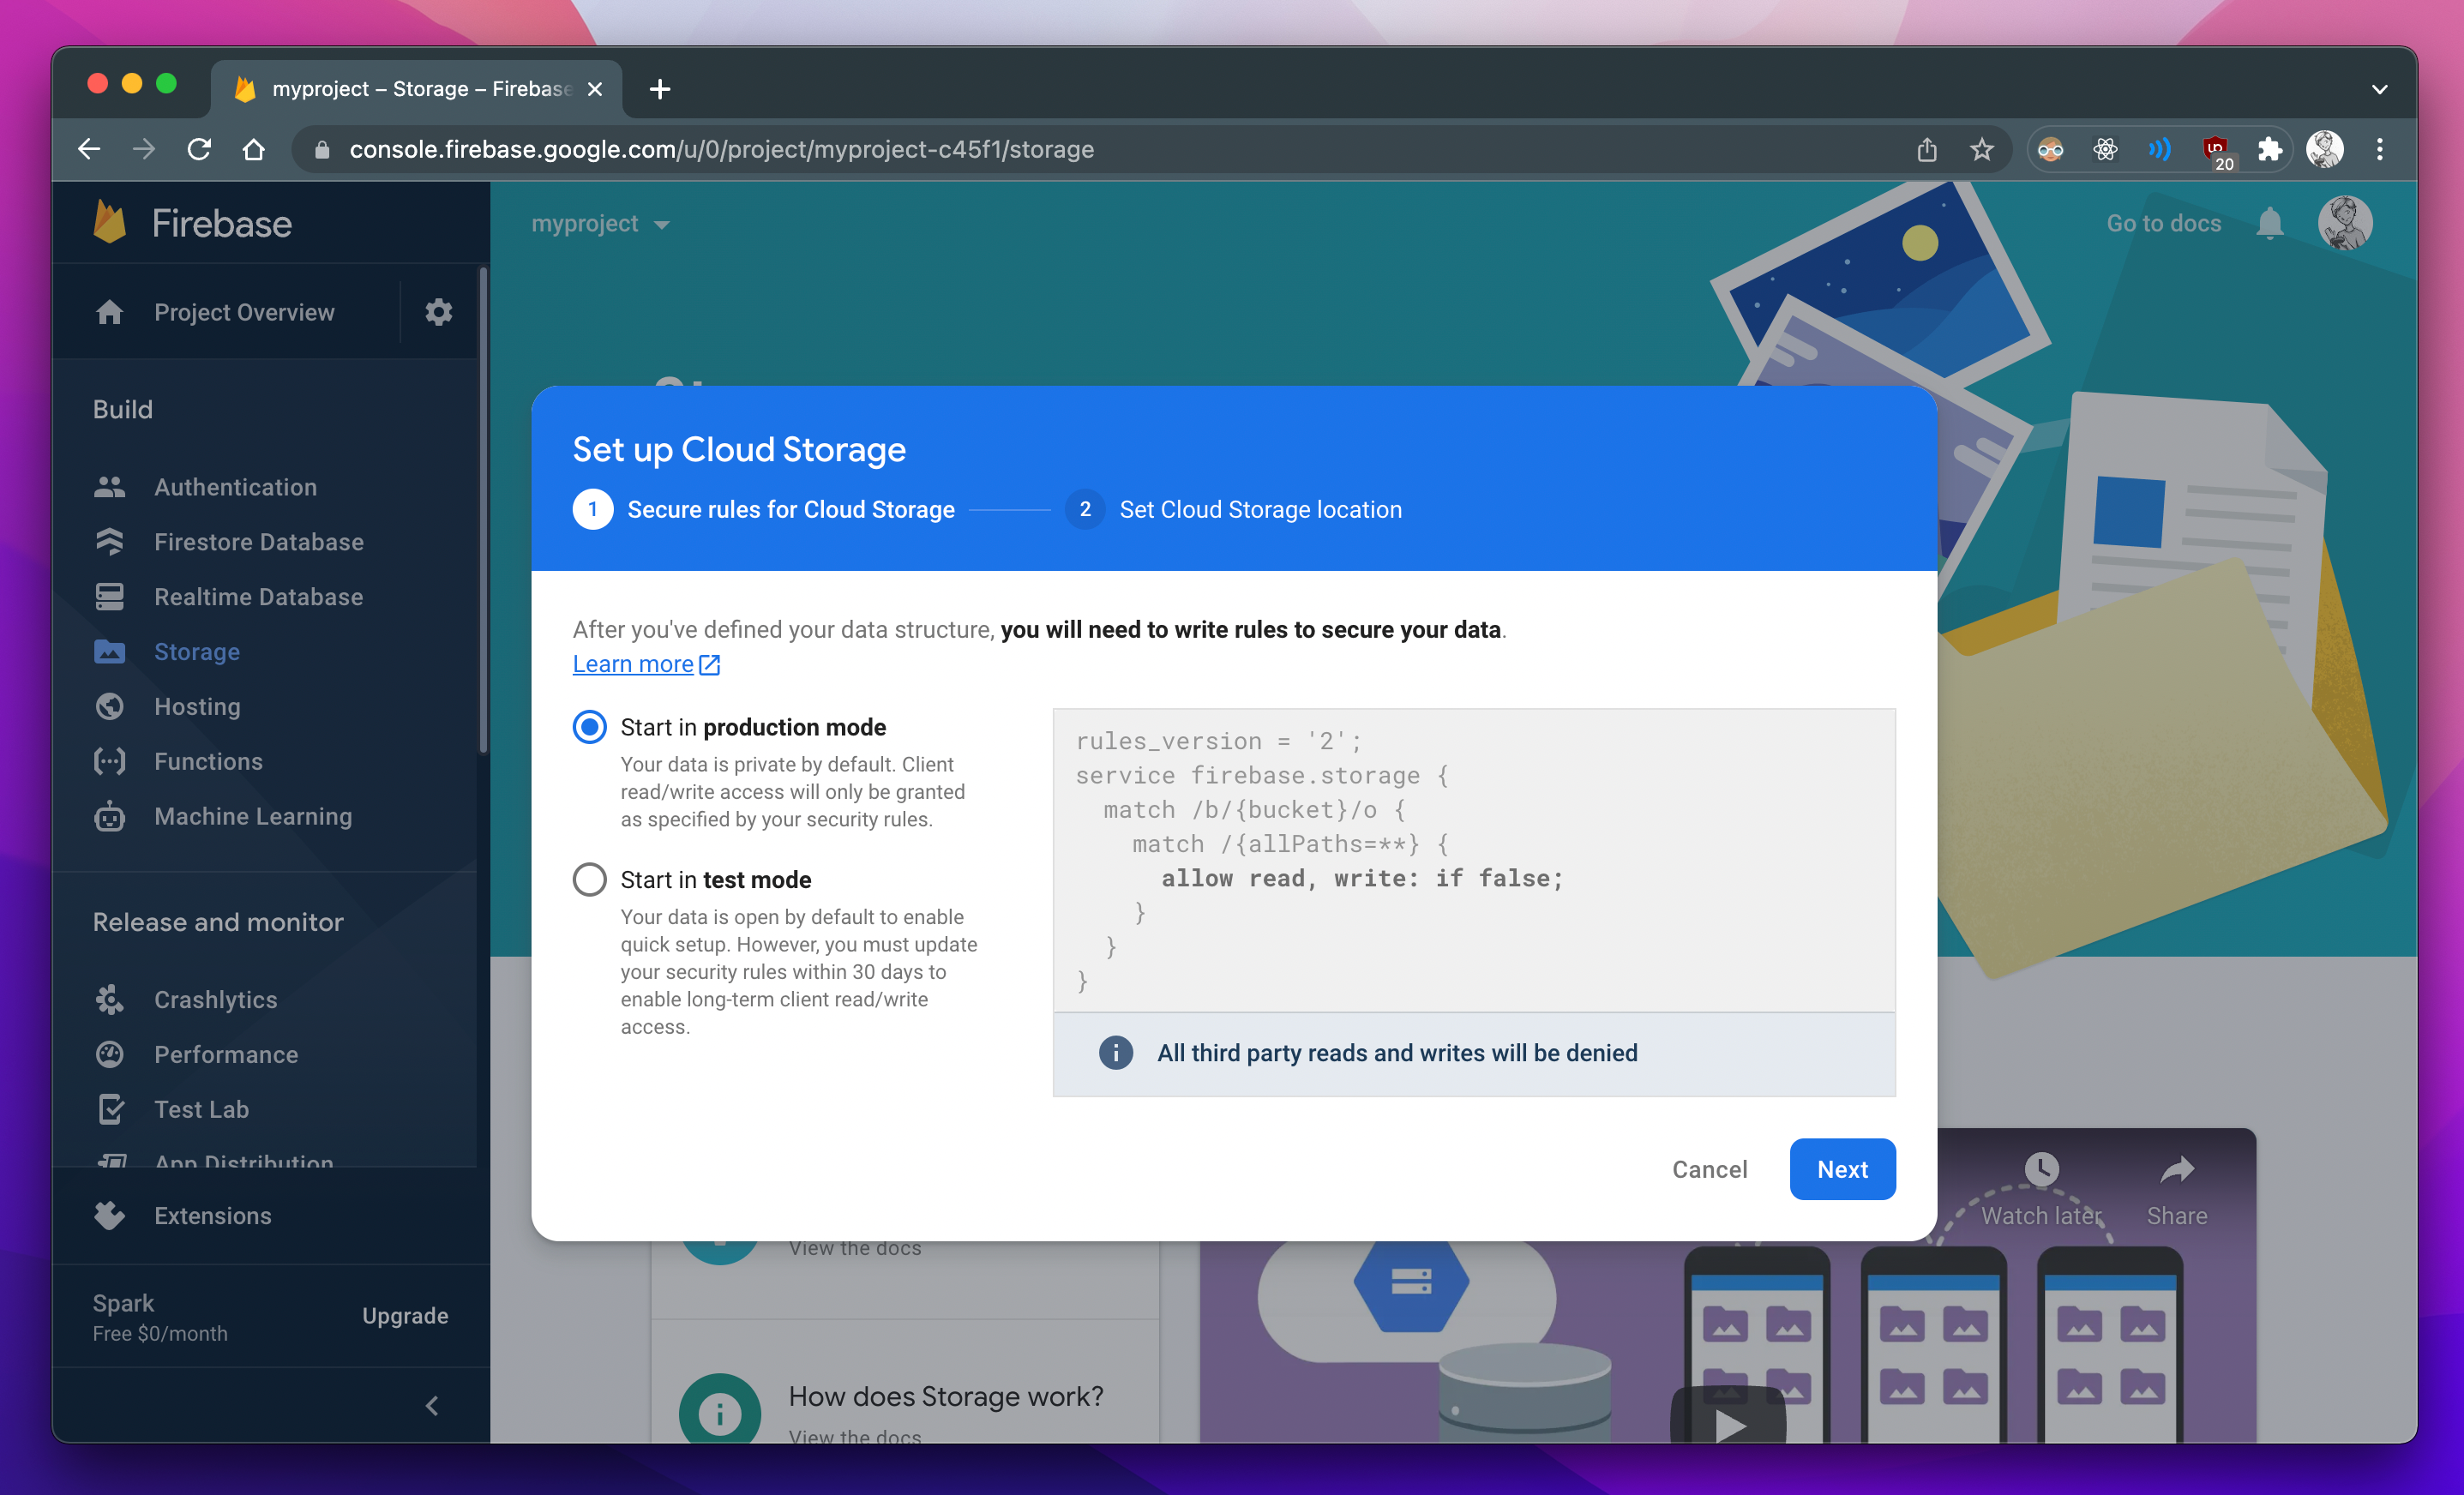Click the Extensions icon in sidebar
The height and width of the screenshot is (1495, 2464).
110,1215
